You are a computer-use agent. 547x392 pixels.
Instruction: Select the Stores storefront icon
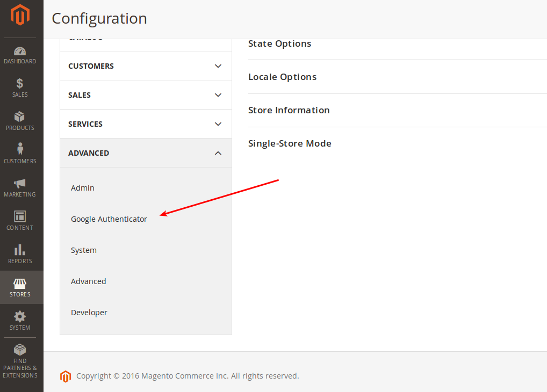pos(20,288)
